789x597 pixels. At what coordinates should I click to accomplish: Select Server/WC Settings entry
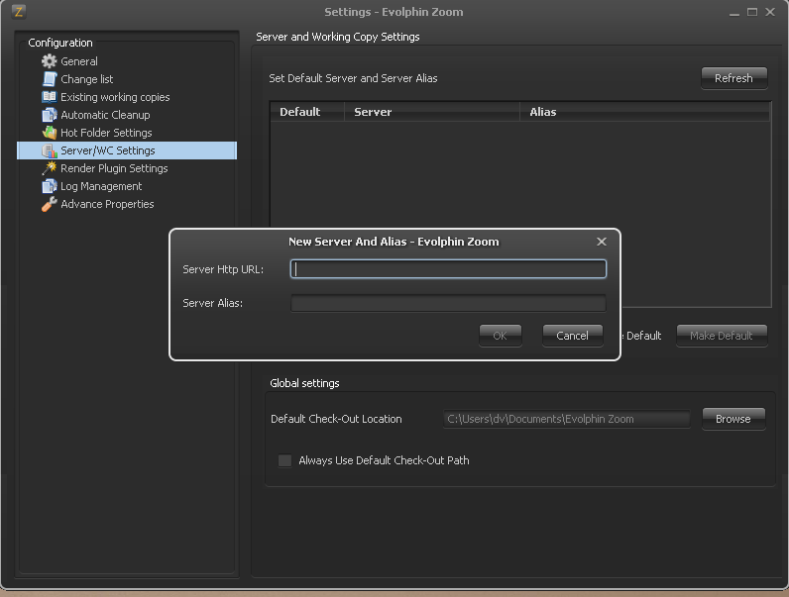pyautogui.click(x=127, y=150)
